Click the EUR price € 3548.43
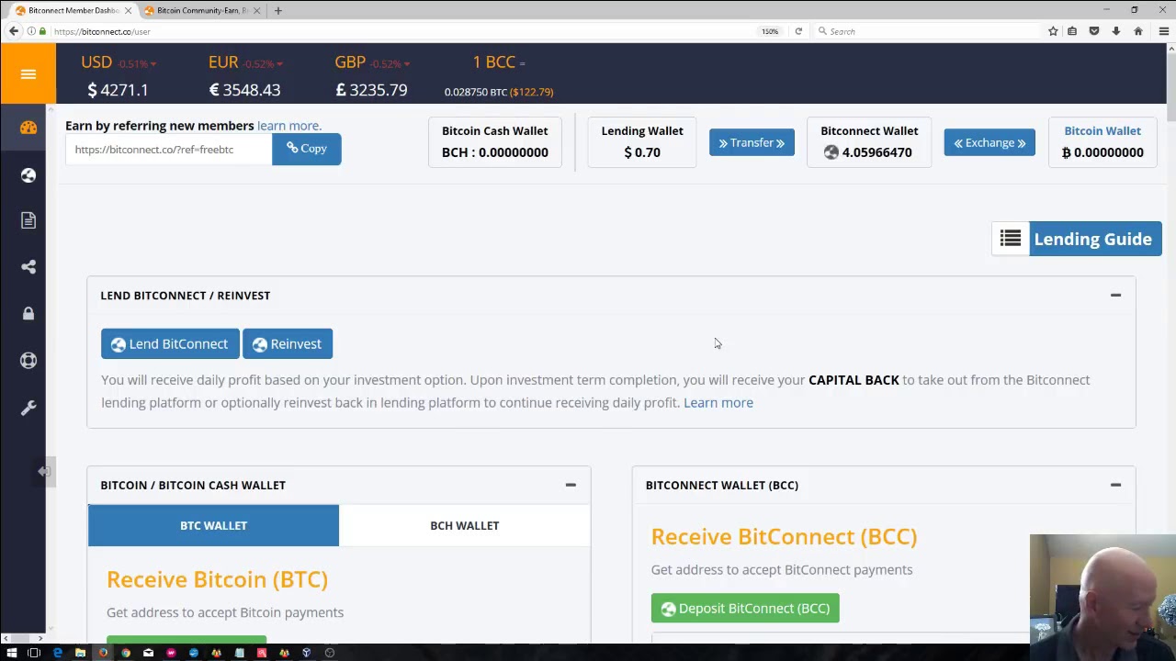Image resolution: width=1176 pixels, height=661 pixels. tap(244, 90)
